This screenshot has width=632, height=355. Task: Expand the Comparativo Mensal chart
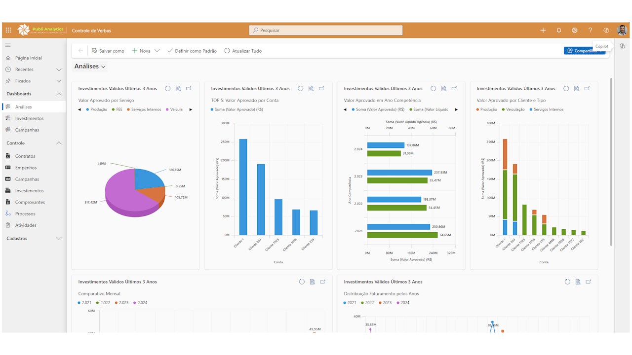click(x=323, y=282)
